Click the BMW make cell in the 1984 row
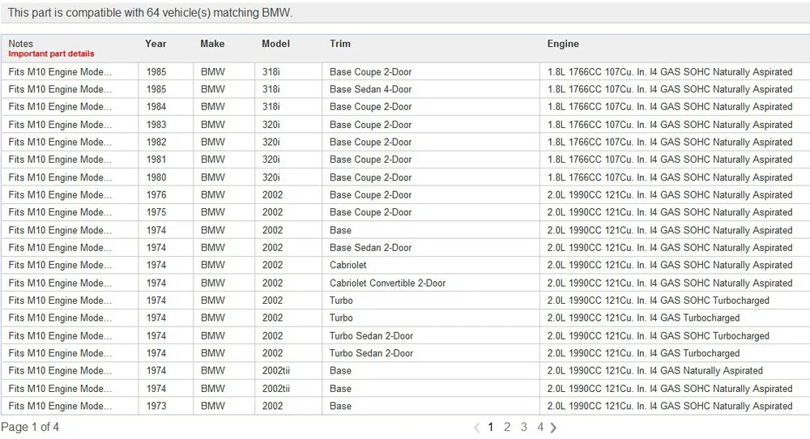Viewport: 810px width, 439px height. (x=213, y=107)
